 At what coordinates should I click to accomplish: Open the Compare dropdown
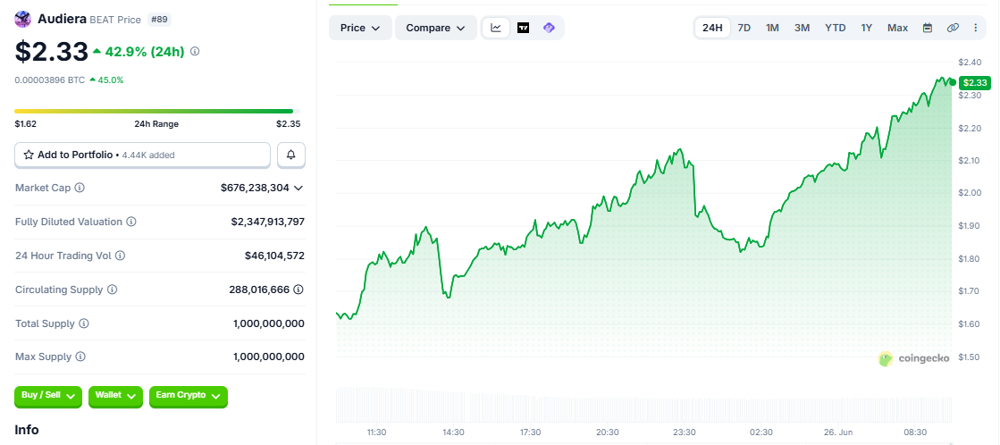point(435,28)
